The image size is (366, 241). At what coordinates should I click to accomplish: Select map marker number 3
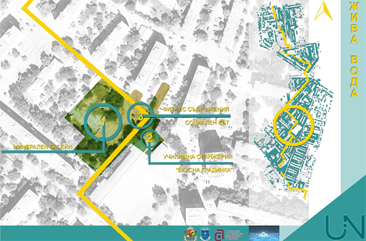click(x=140, y=116)
